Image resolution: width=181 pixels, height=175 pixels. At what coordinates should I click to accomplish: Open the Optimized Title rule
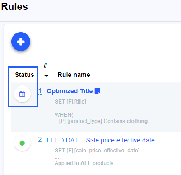point(70,91)
